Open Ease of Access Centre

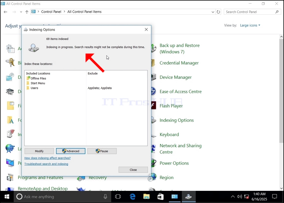coord(181,91)
